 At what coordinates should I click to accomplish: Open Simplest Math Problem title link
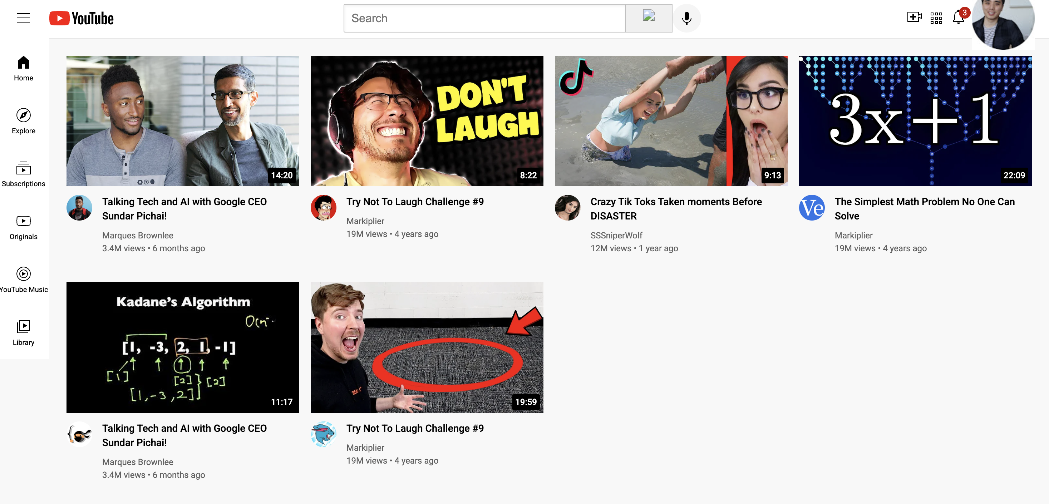[924, 209]
